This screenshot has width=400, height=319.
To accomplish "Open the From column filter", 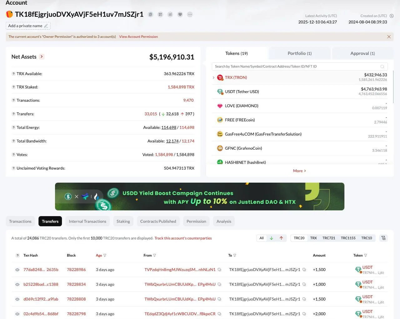I will 155,255.
